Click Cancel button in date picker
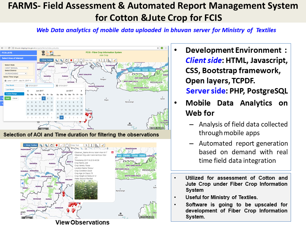This screenshot has width=306, height=229. pyautogui.click(x=15, y=98)
